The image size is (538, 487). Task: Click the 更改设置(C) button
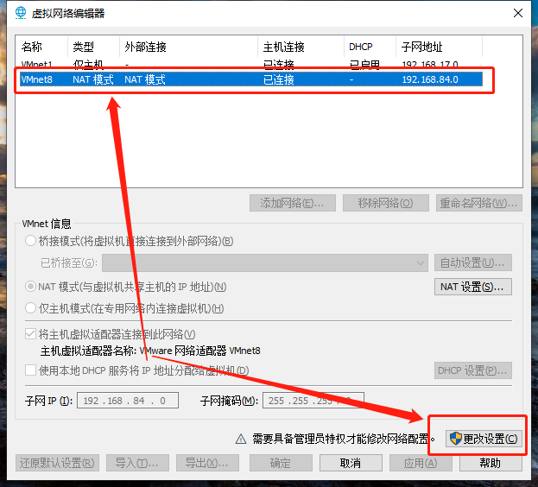484,439
